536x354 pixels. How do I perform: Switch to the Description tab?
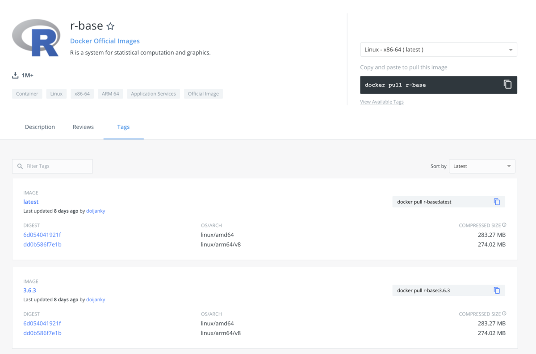(x=40, y=127)
